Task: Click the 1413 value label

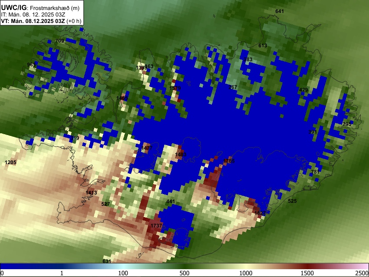Action: point(91,193)
